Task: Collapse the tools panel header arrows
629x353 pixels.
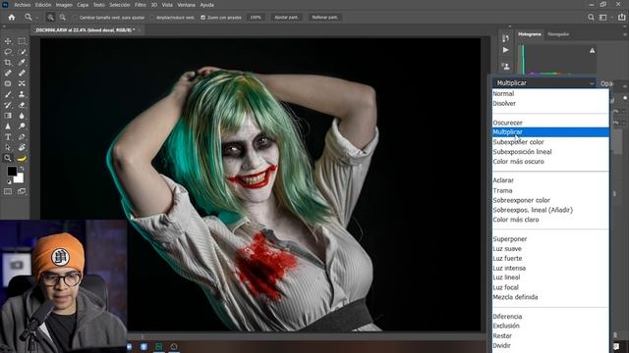Action: click(4, 26)
